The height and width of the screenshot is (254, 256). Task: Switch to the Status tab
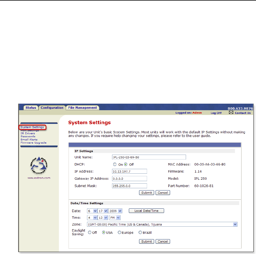point(31,108)
